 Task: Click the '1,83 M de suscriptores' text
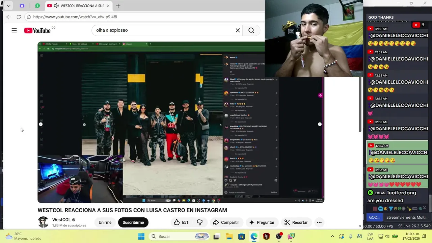pyautogui.click(x=69, y=225)
